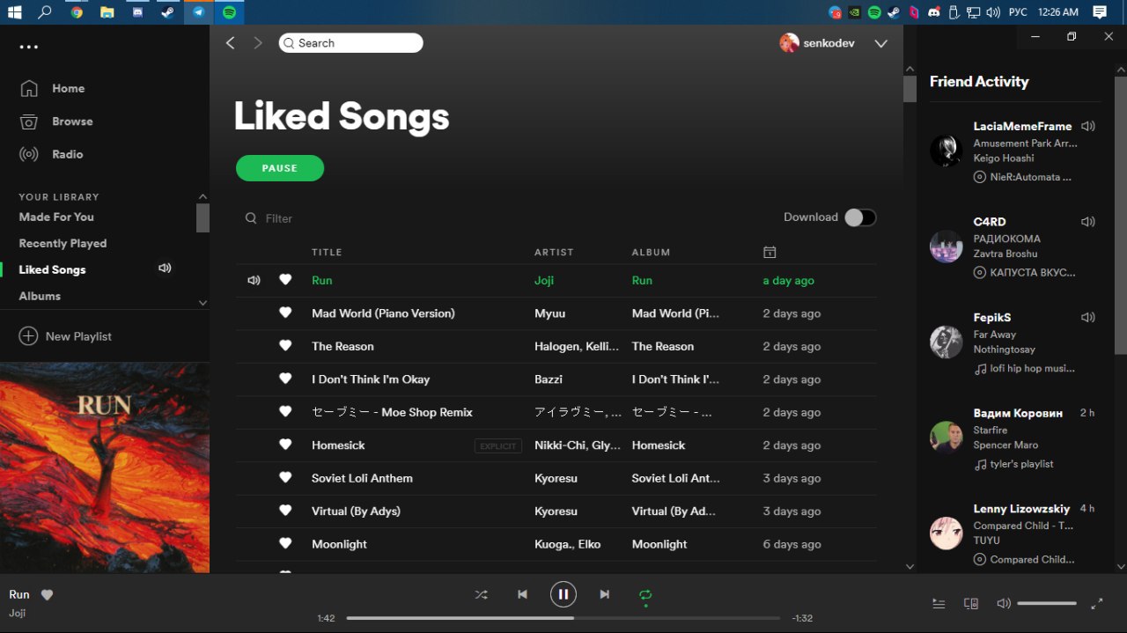Open LaciaMemeFrame friend profile
The image size is (1127, 633).
click(1022, 126)
